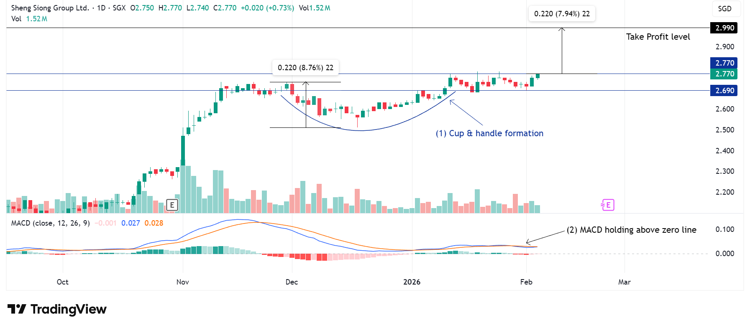
Task: Click the arrowhead at the take profit line
Action: tap(562, 29)
